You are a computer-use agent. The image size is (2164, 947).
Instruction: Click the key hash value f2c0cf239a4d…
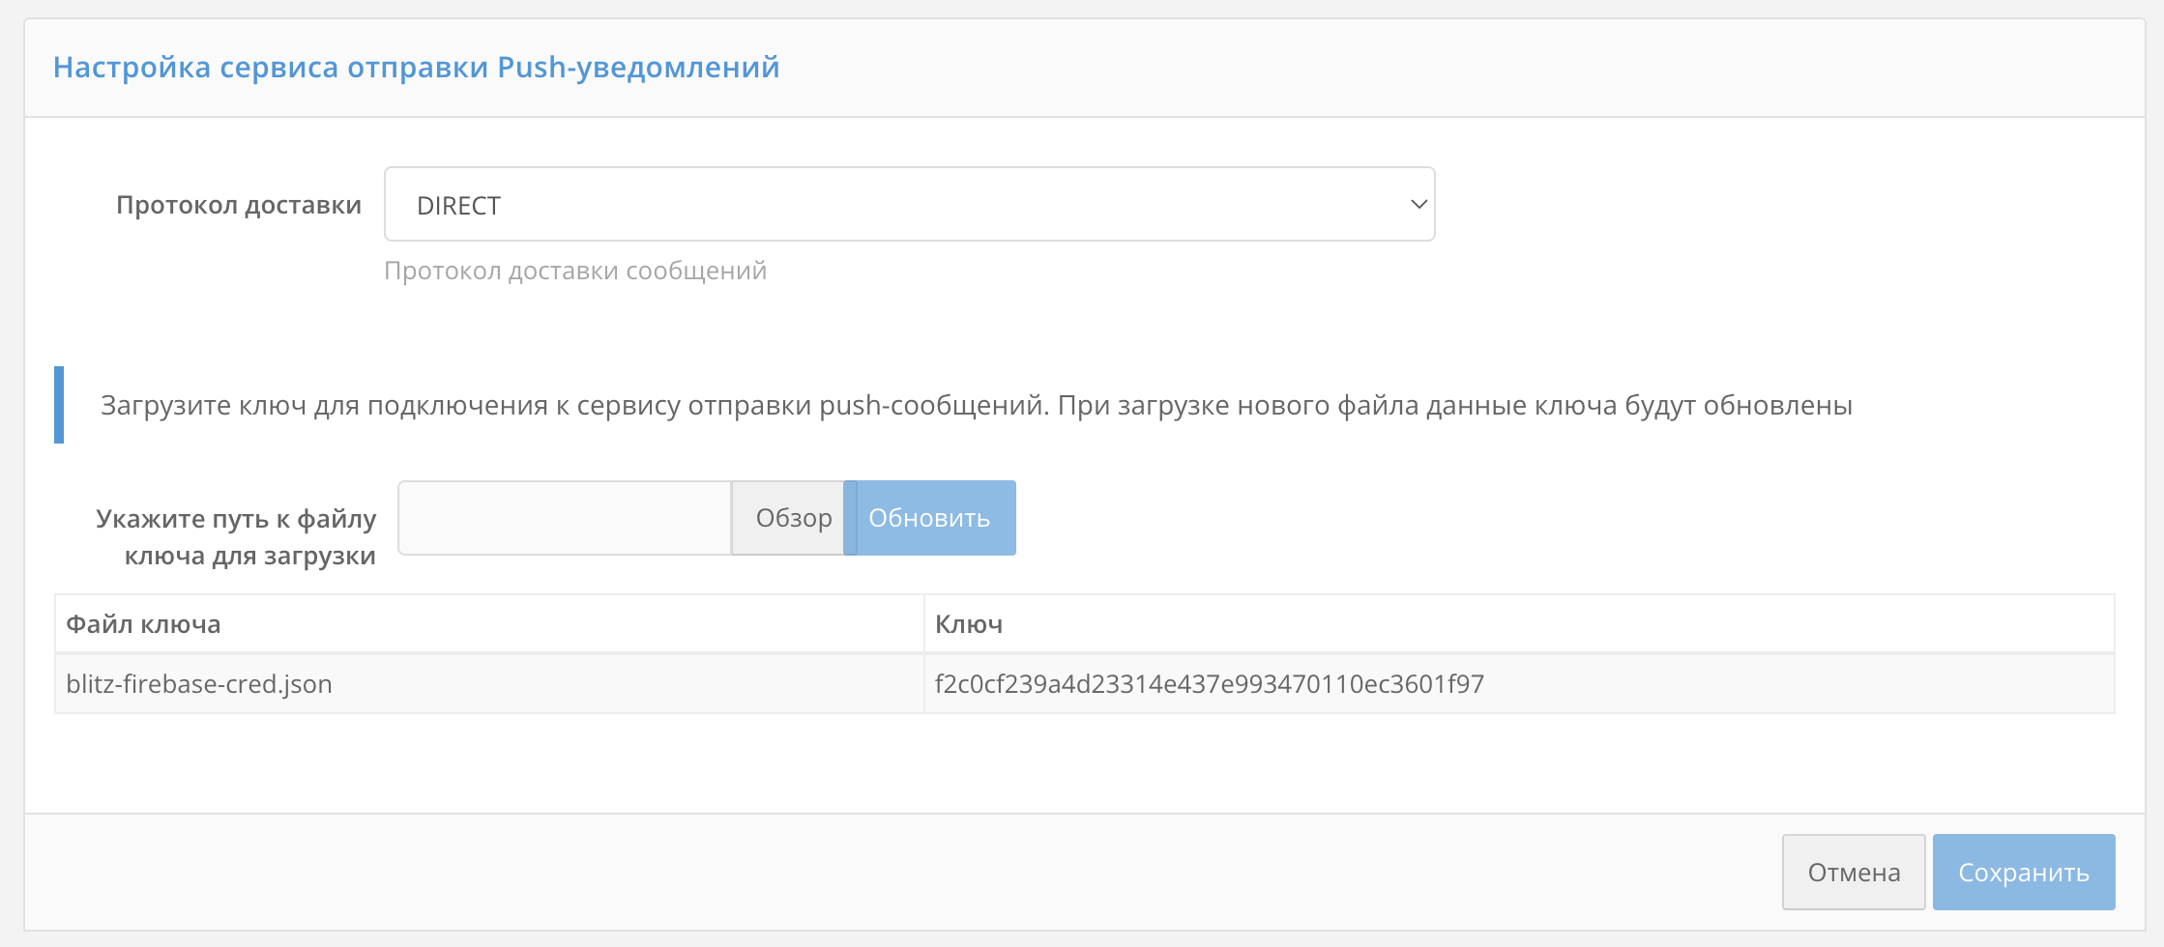click(x=1209, y=684)
